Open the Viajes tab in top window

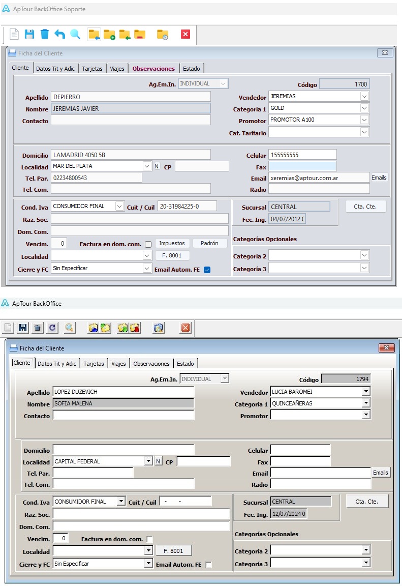point(117,69)
